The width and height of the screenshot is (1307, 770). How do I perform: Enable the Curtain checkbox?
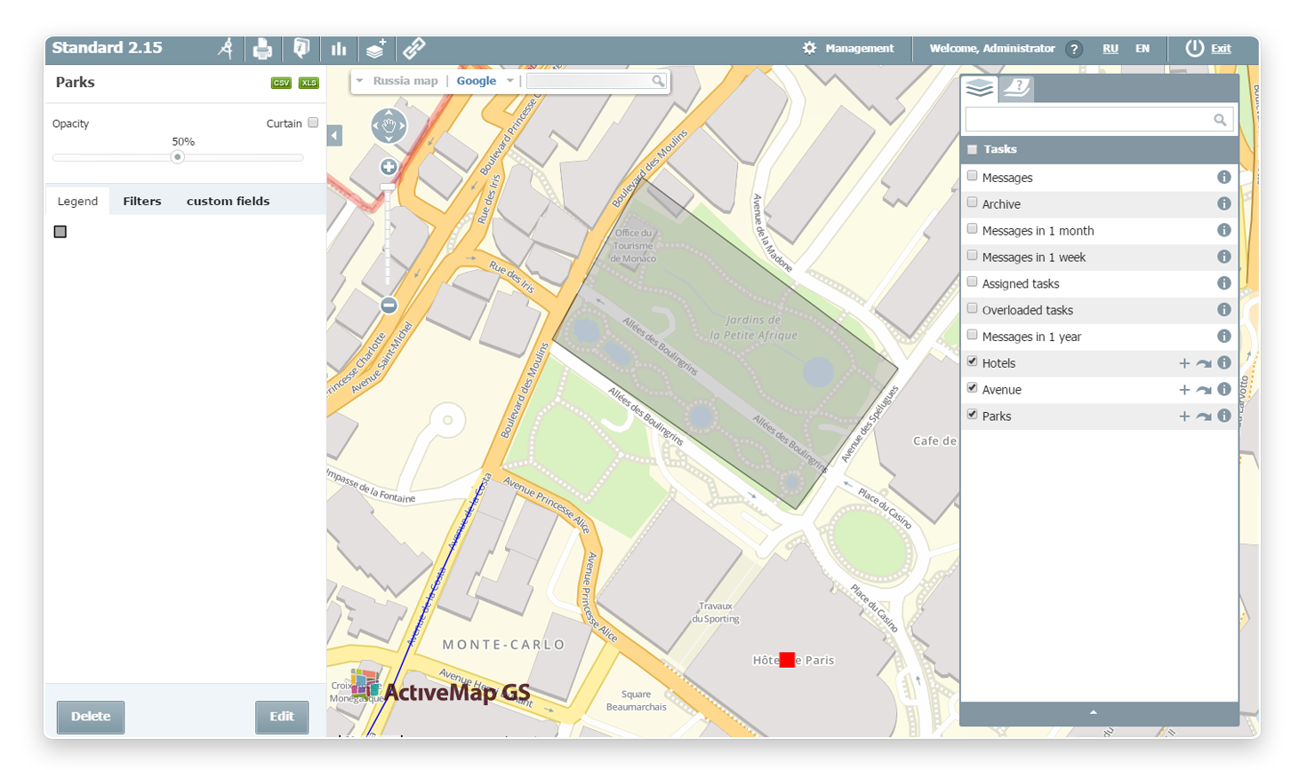click(313, 123)
